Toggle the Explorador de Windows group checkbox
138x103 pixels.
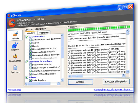[27, 62]
